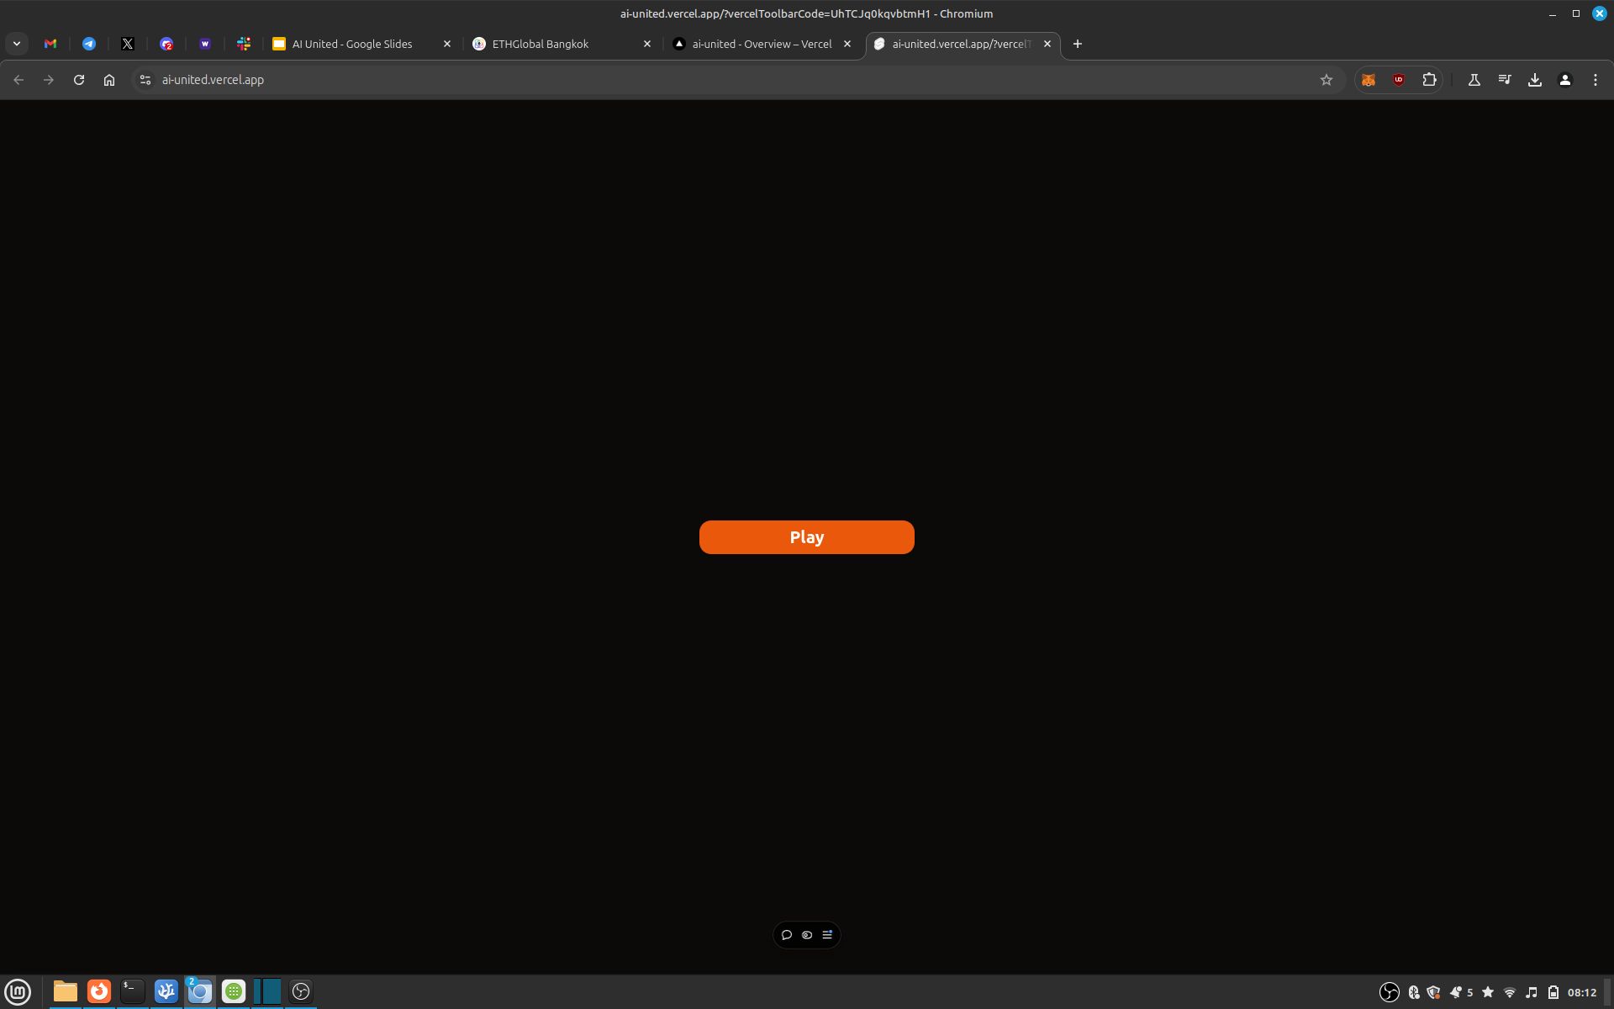Switch to Chromium windows in taskbar
Viewport: 1614px width, 1009px height.
coord(200,991)
